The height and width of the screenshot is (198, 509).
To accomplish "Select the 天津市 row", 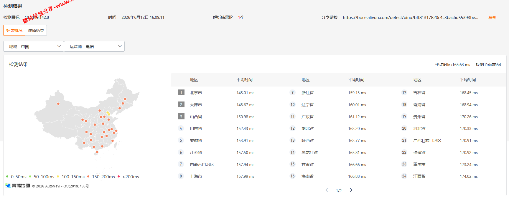I will [227, 105].
